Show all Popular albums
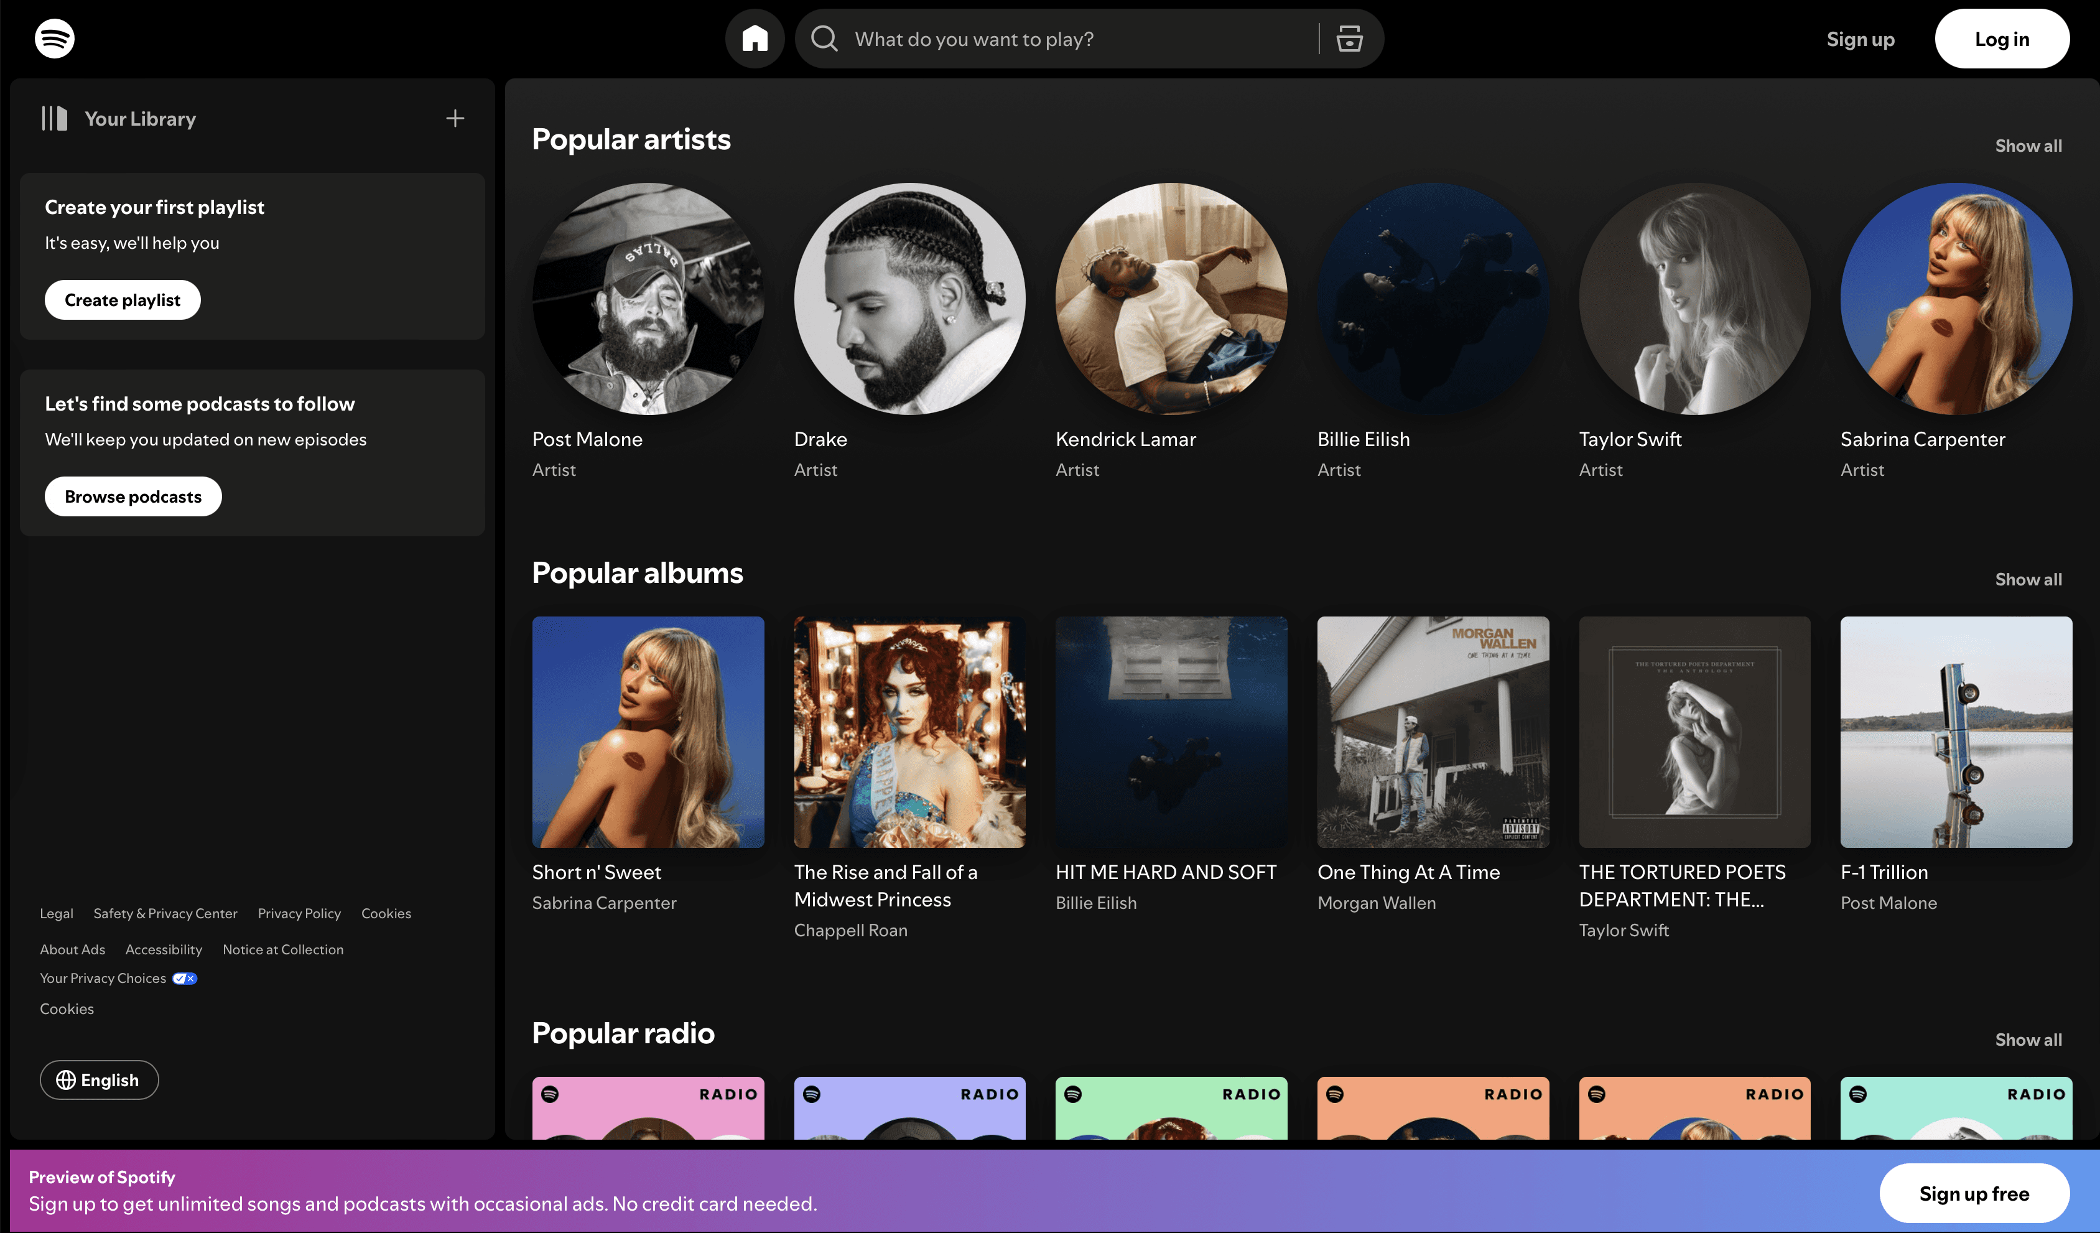The height and width of the screenshot is (1233, 2100). [x=2028, y=579]
